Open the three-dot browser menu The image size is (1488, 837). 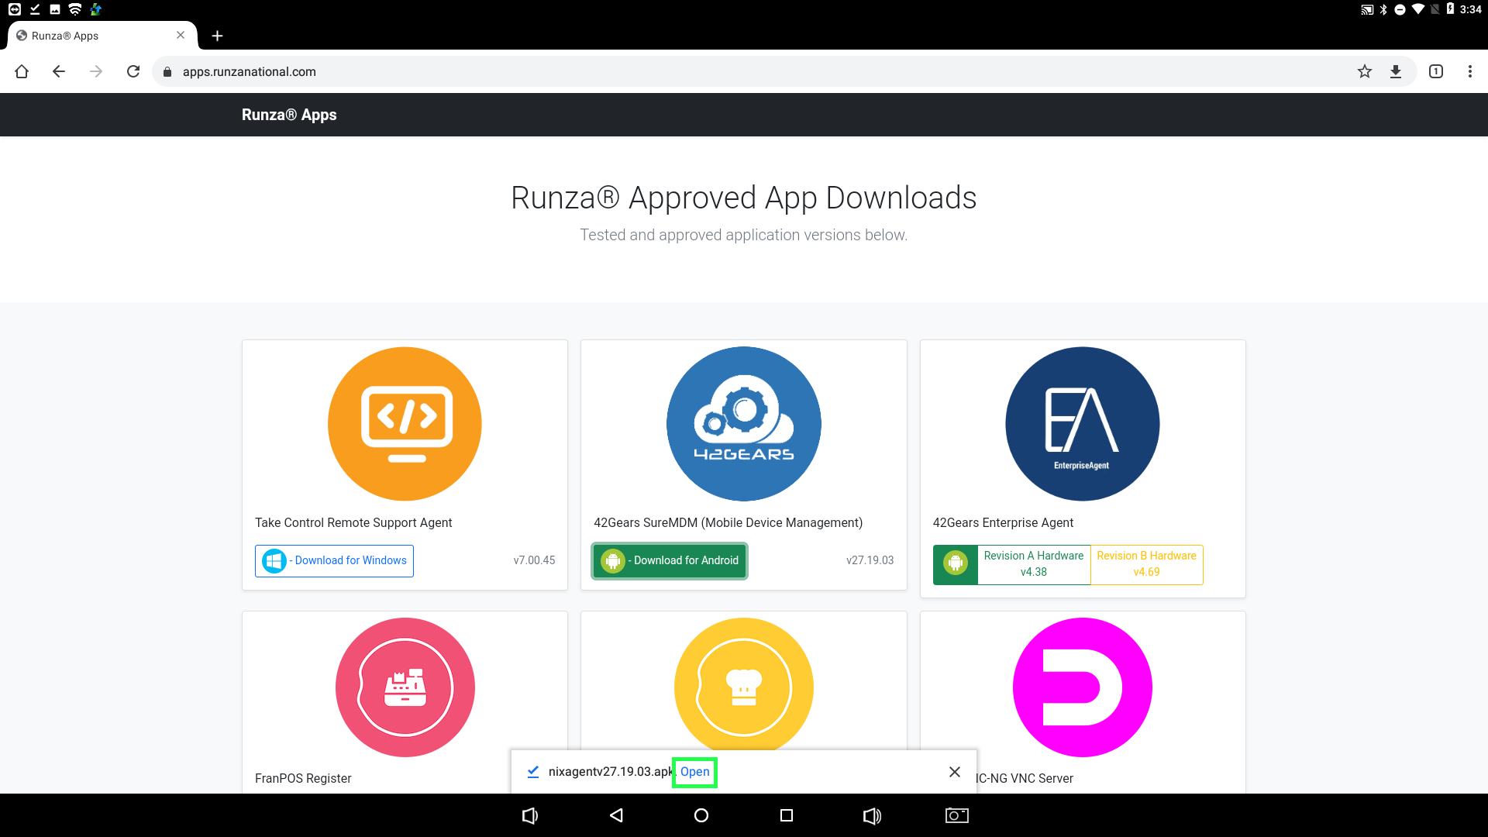[1469, 71]
